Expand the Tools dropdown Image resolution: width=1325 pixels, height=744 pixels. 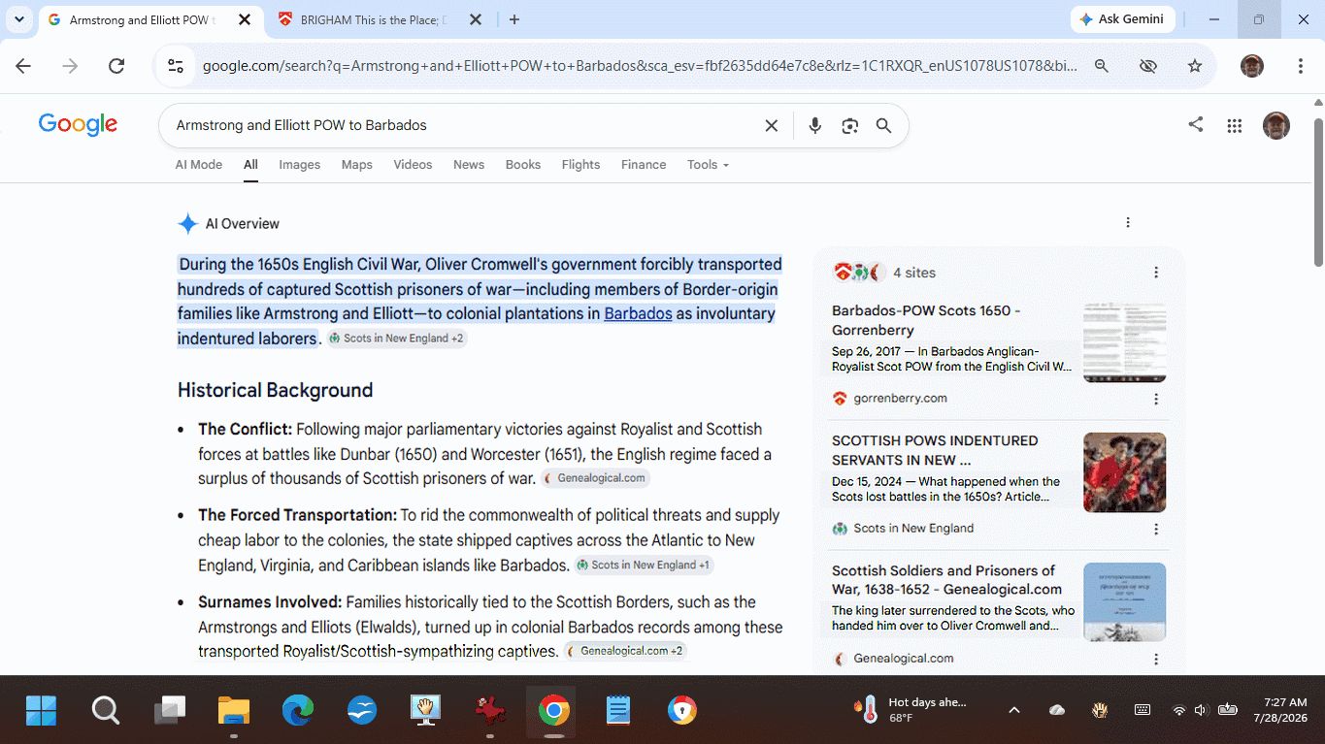coord(708,165)
